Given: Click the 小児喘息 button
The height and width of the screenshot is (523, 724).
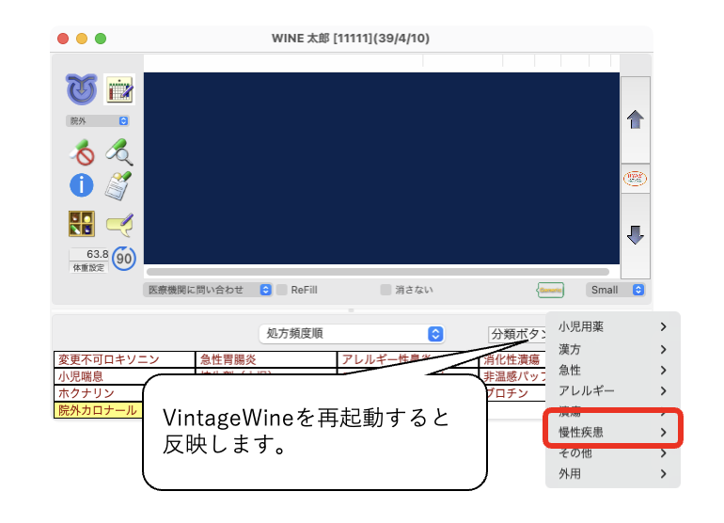Looking at the screenshot, I should [x=99, y=376].
